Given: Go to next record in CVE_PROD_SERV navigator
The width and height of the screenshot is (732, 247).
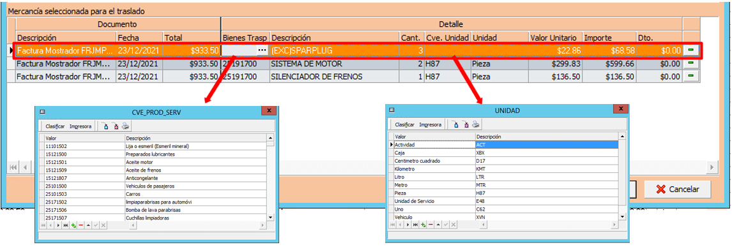Looking at the screenshot, I should 58,225.
